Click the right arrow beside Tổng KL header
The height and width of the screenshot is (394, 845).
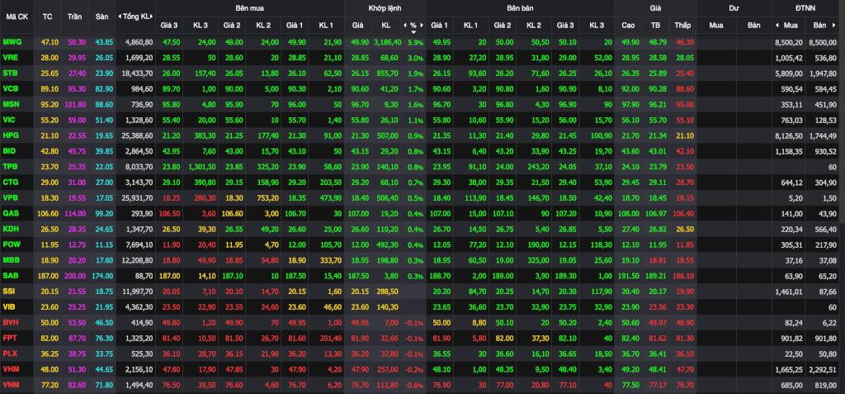[153, 17]
